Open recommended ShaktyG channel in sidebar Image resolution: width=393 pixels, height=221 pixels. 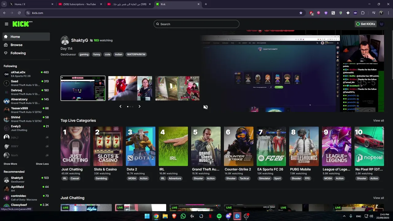pos(26,180)
